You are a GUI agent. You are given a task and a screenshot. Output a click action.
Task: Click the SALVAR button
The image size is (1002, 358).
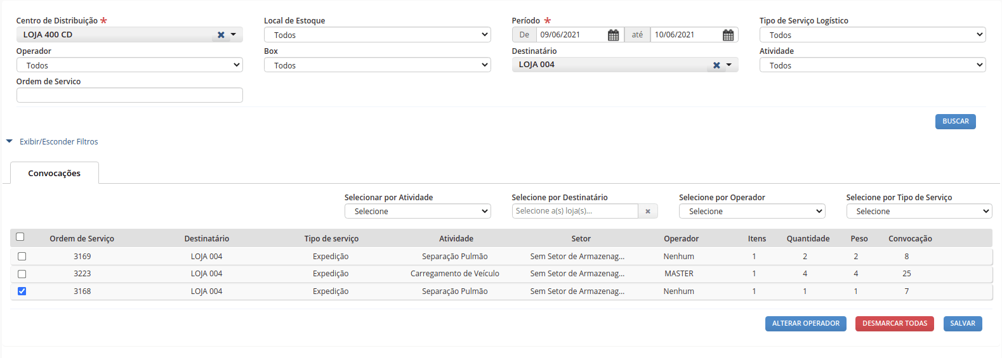click(963, 324)
